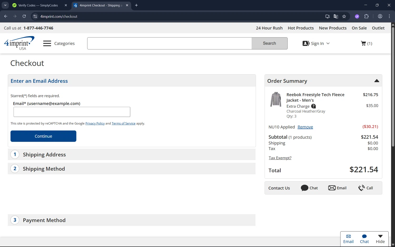Go to New Products
Viewport: 395px width, 247px height.
click(x=333, y=28)
